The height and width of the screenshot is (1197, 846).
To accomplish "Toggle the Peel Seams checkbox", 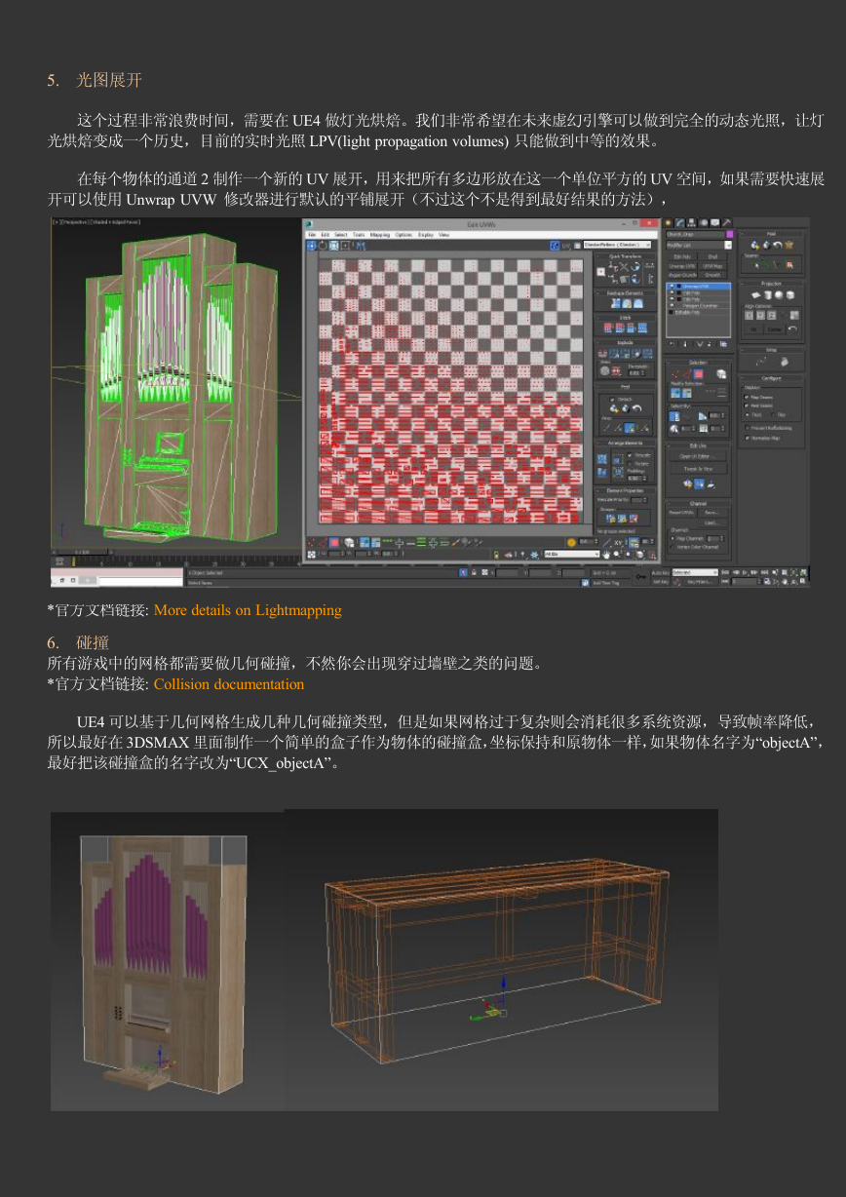I will [749, 405].
